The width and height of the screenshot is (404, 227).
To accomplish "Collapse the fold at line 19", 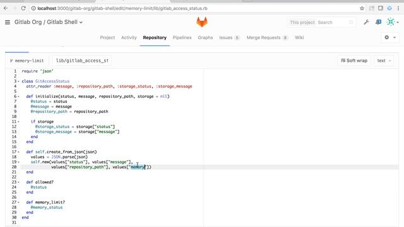I will (x=18, y=162).
